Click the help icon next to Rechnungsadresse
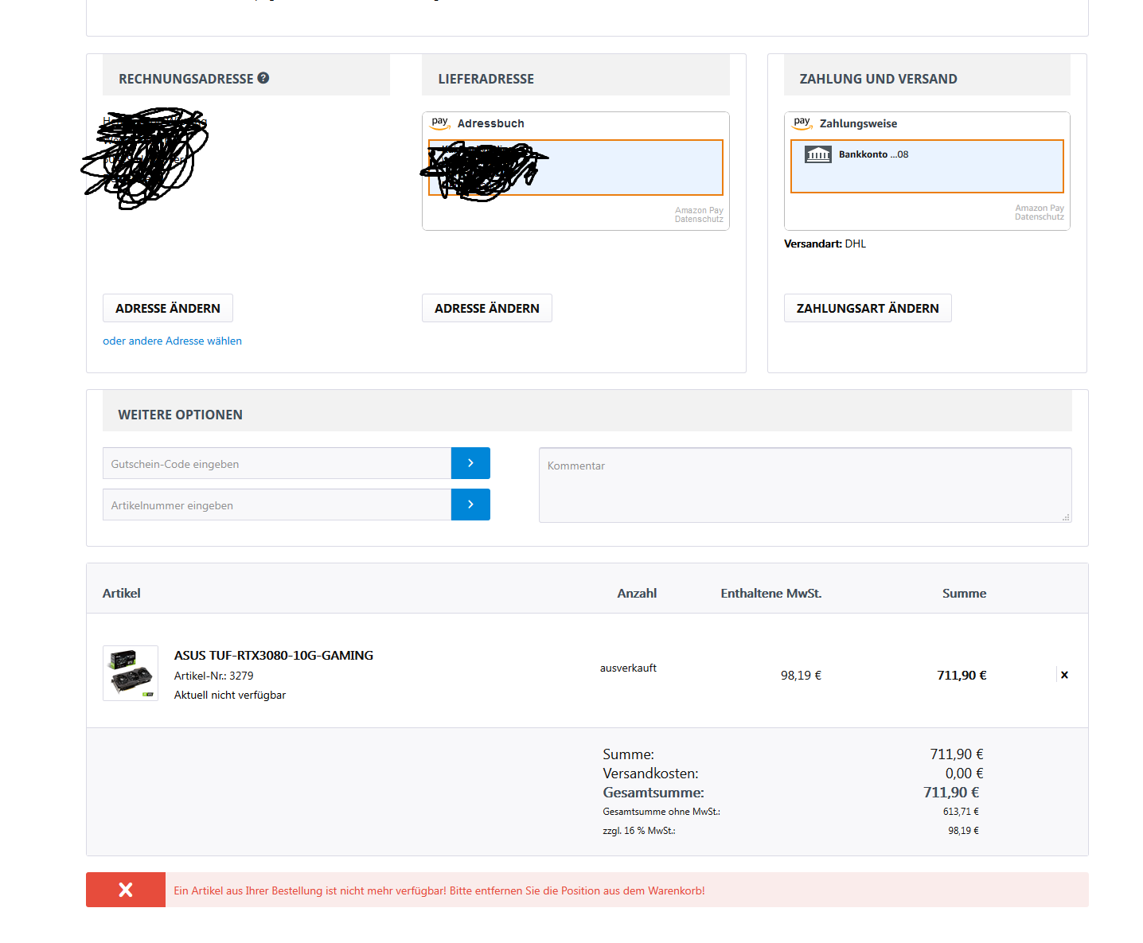 (263, 78)
